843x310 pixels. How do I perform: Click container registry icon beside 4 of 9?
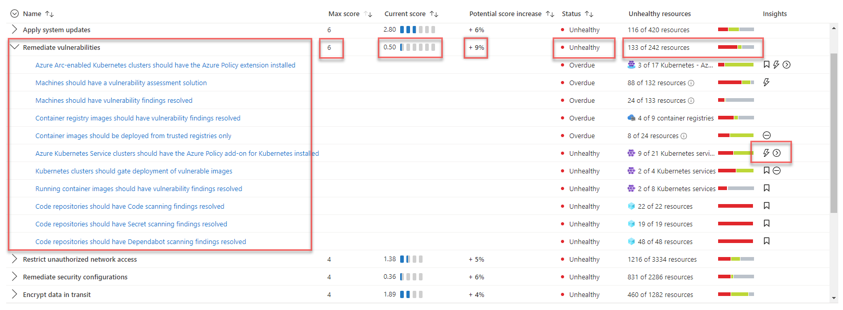(631, 118)
